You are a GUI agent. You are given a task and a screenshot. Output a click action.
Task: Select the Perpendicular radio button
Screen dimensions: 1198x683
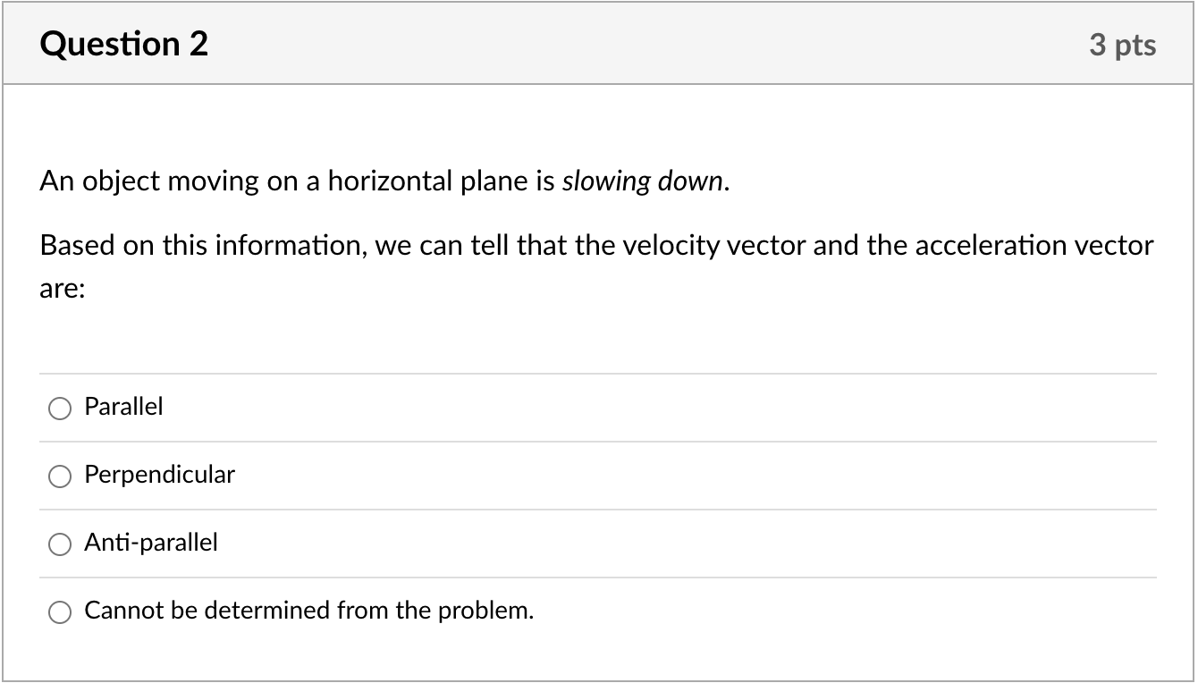[x=60, y=476]
